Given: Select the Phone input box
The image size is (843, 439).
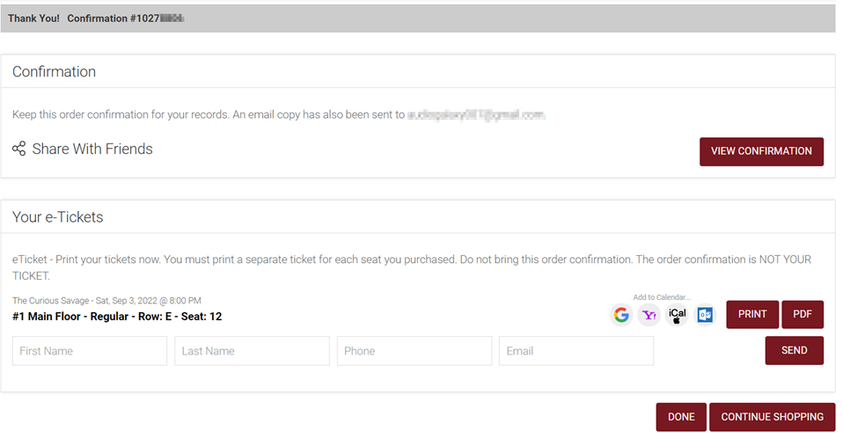Looking at the screenshot, I should point(414,351).
